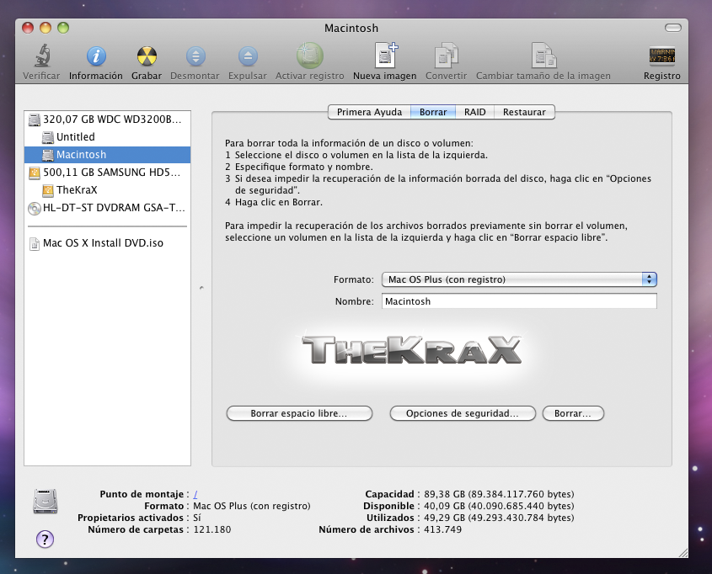Click the Expulsar eject icon
This screenshot has width=712, height=574.
pyautogui.click(x=248, y=56)
